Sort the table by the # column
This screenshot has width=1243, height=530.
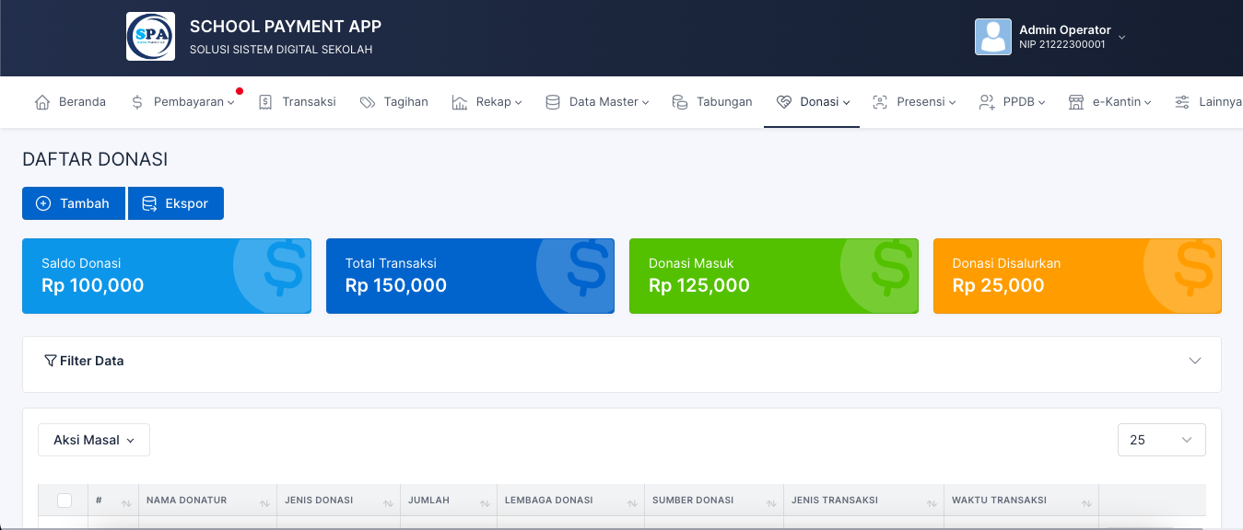(123, 501)
